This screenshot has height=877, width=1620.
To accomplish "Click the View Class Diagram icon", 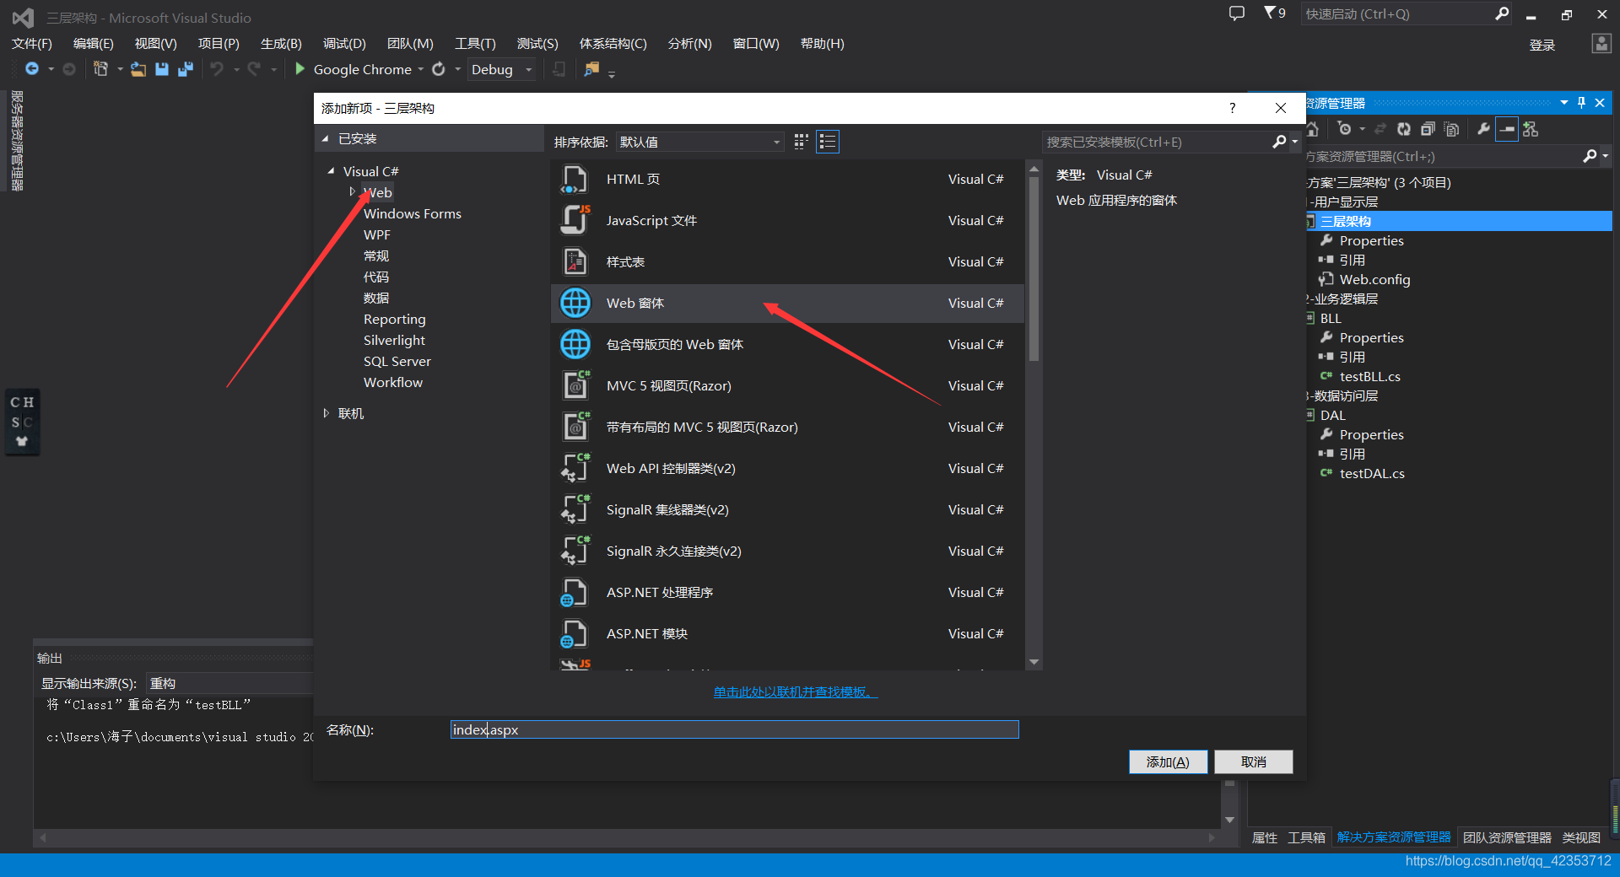I will [1531, 129].
